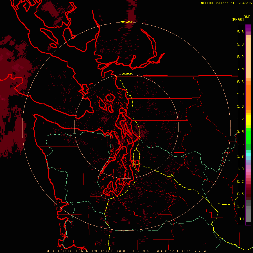Click the 2.6 scale value

point(240,144)
